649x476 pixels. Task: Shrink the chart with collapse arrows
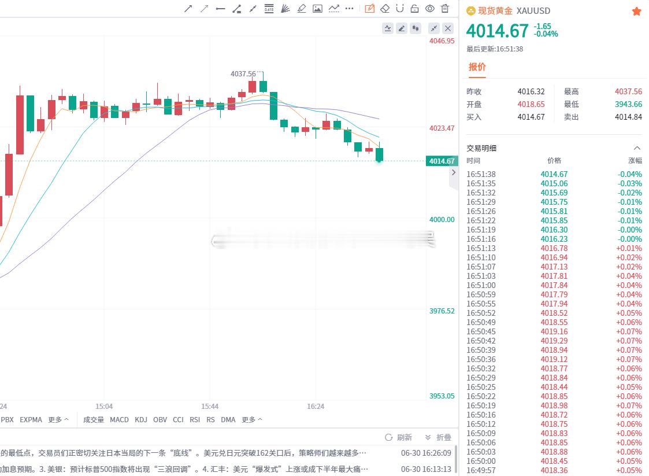tap(434, 28)
